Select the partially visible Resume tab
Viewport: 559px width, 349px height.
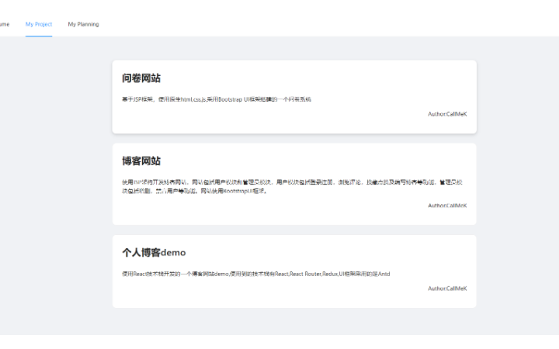5,24
